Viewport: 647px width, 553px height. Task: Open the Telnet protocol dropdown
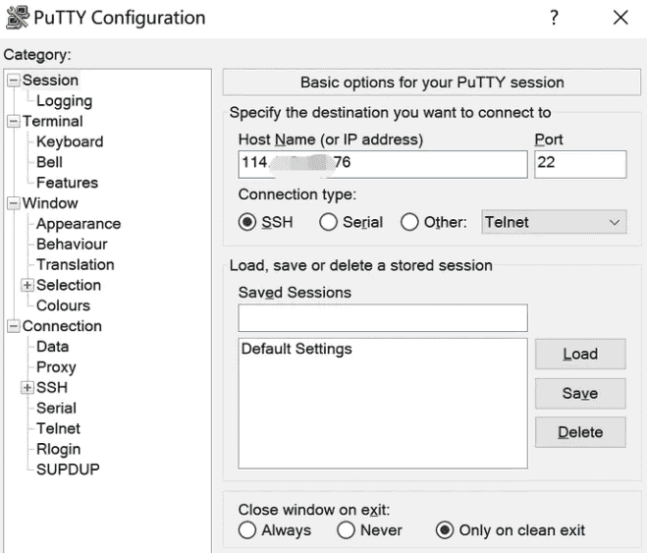(553, 222)
